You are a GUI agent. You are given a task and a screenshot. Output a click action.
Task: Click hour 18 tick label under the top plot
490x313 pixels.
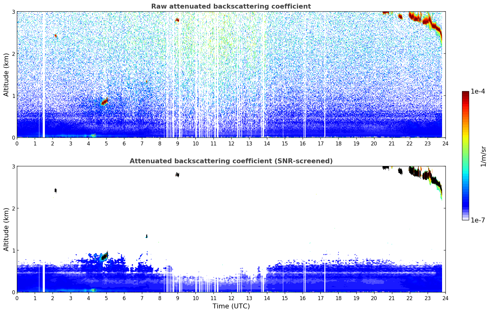coord(338,143)
